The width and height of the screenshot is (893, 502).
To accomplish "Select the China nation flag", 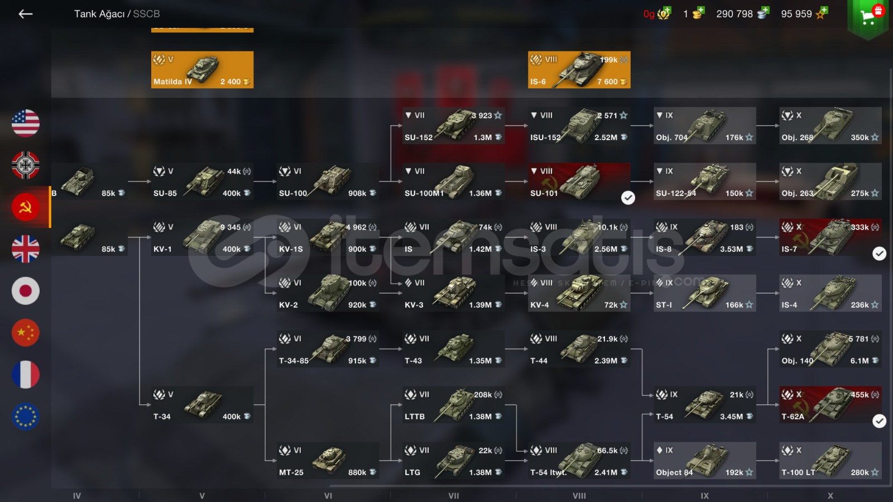I will coord(26,333).
